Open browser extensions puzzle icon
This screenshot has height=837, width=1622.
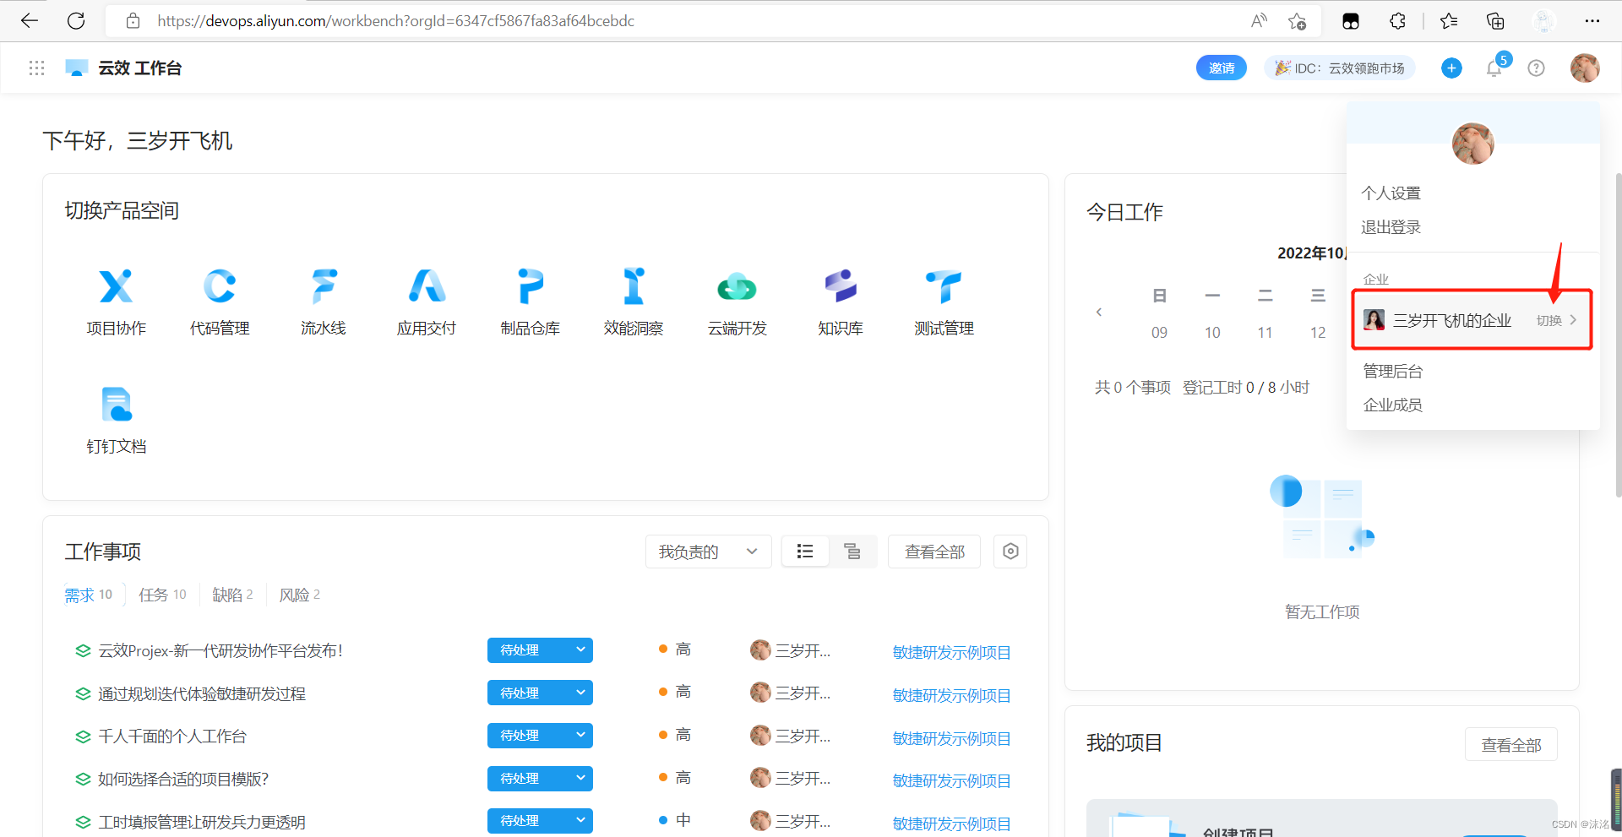1397,21
